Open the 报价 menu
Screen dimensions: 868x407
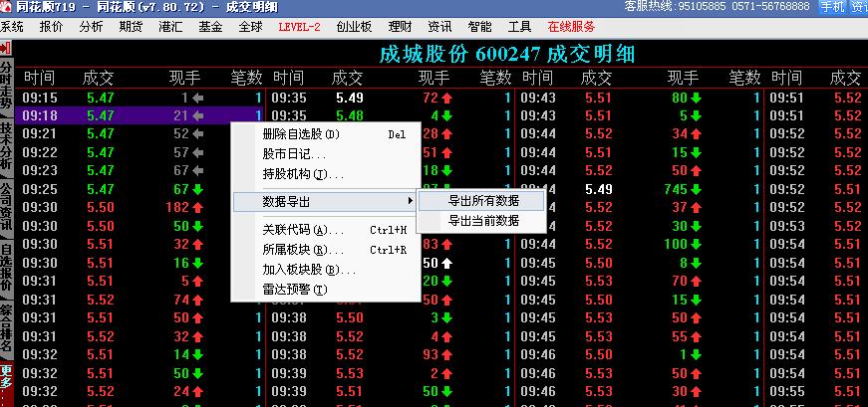(51, 27)
